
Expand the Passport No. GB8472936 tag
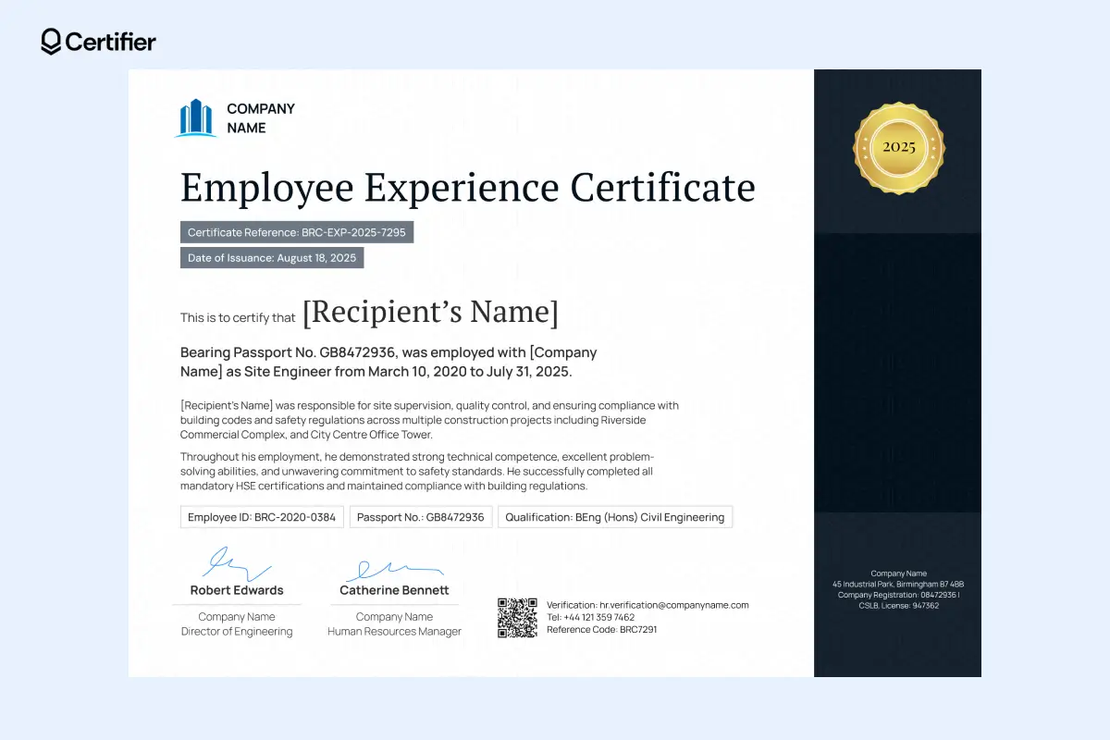(420, 516)
